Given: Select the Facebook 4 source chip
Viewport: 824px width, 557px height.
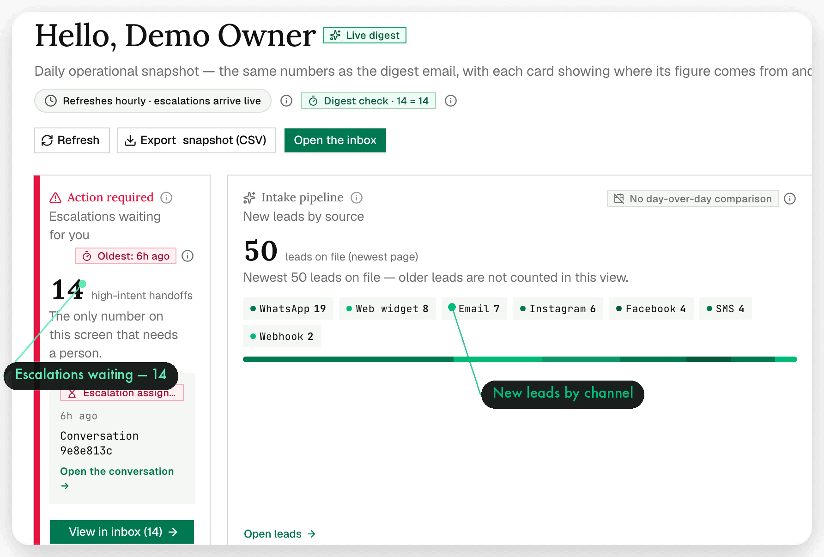Looking at the screenshot, I should (651, 309).
